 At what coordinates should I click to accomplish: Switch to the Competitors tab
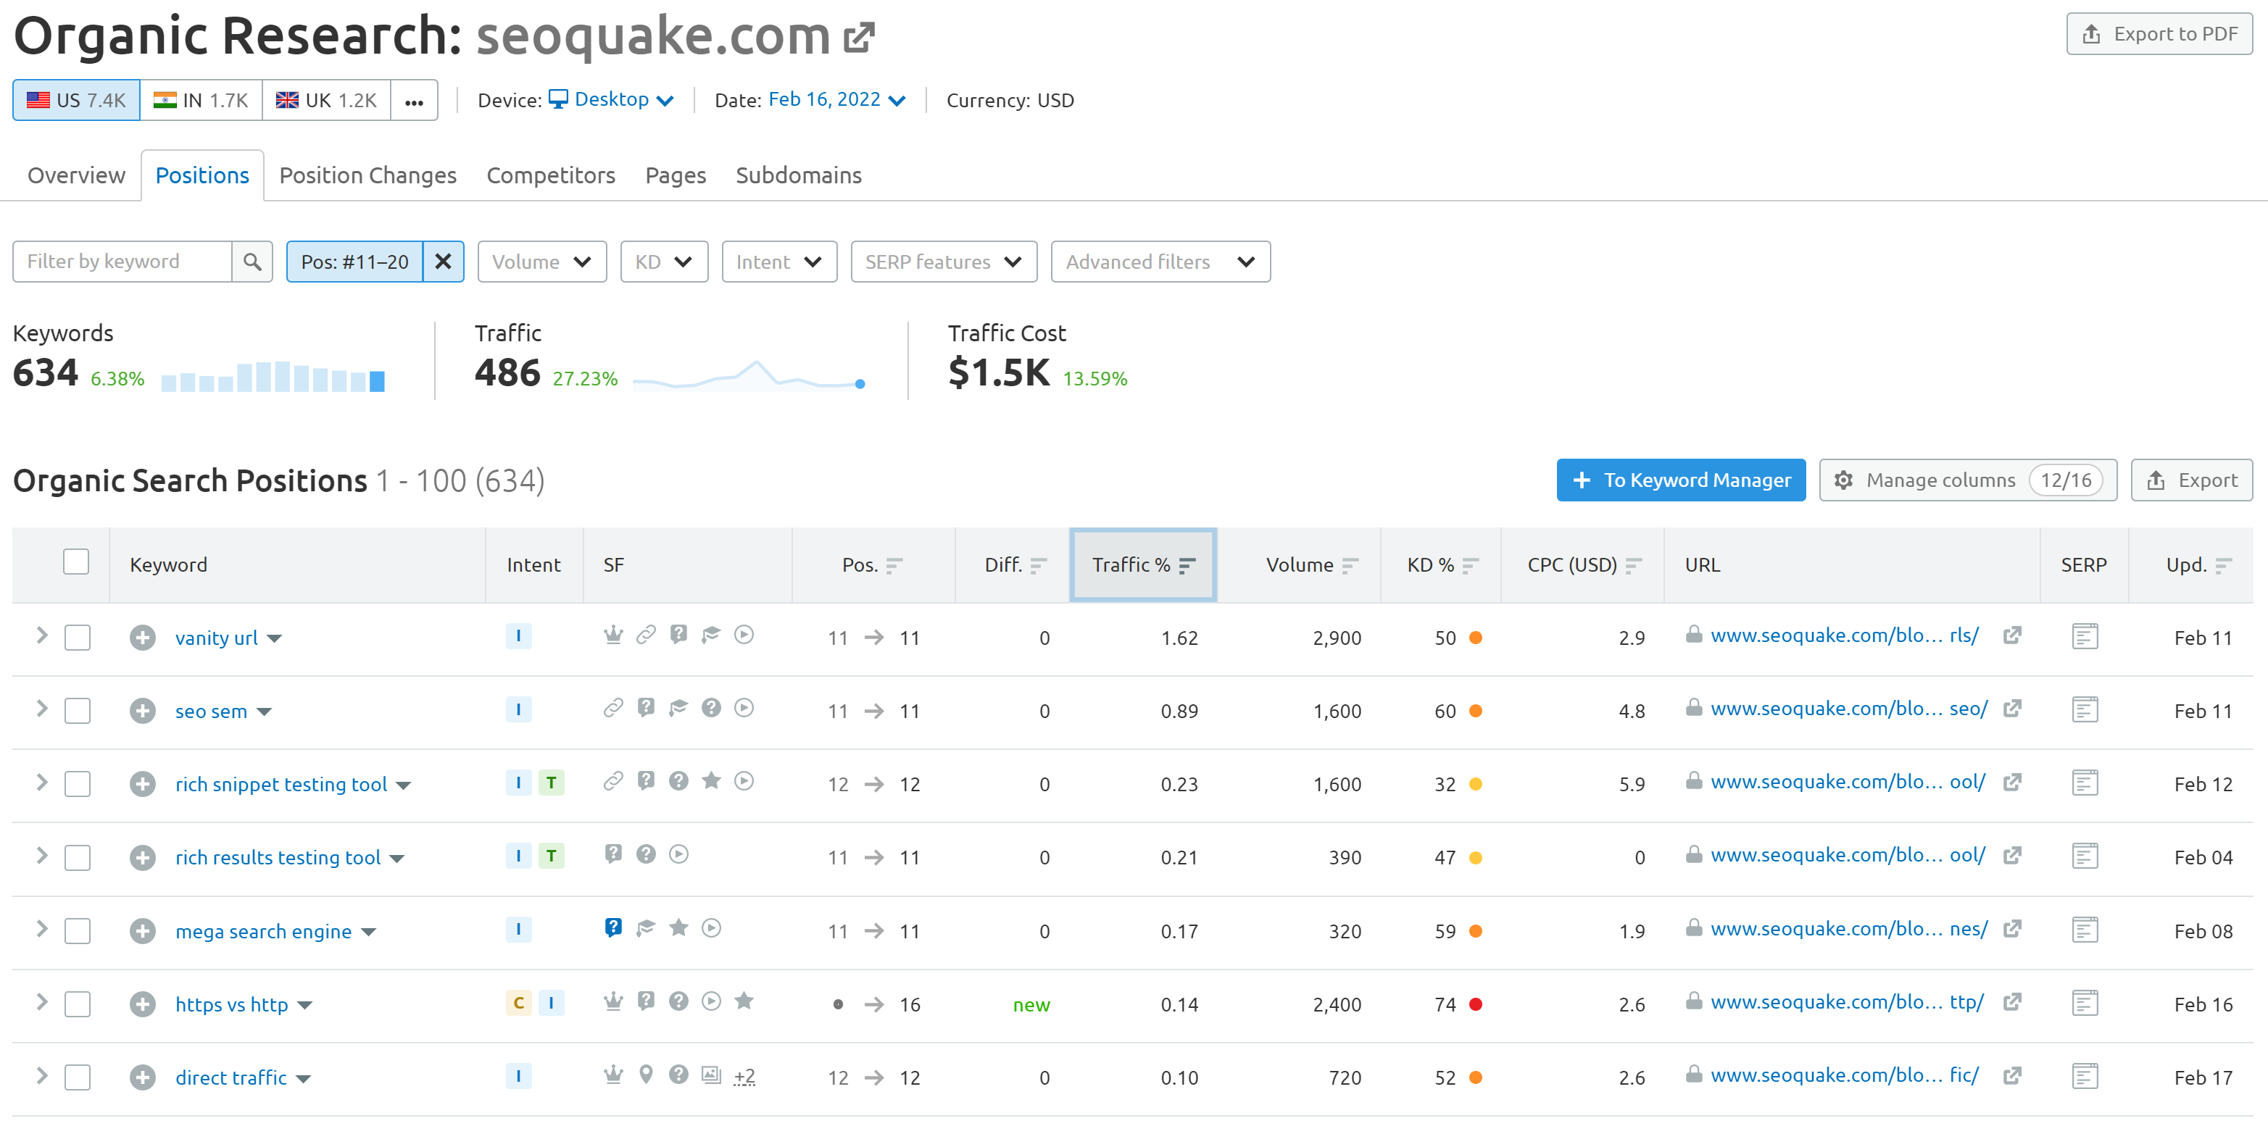(x=550, y=175)
